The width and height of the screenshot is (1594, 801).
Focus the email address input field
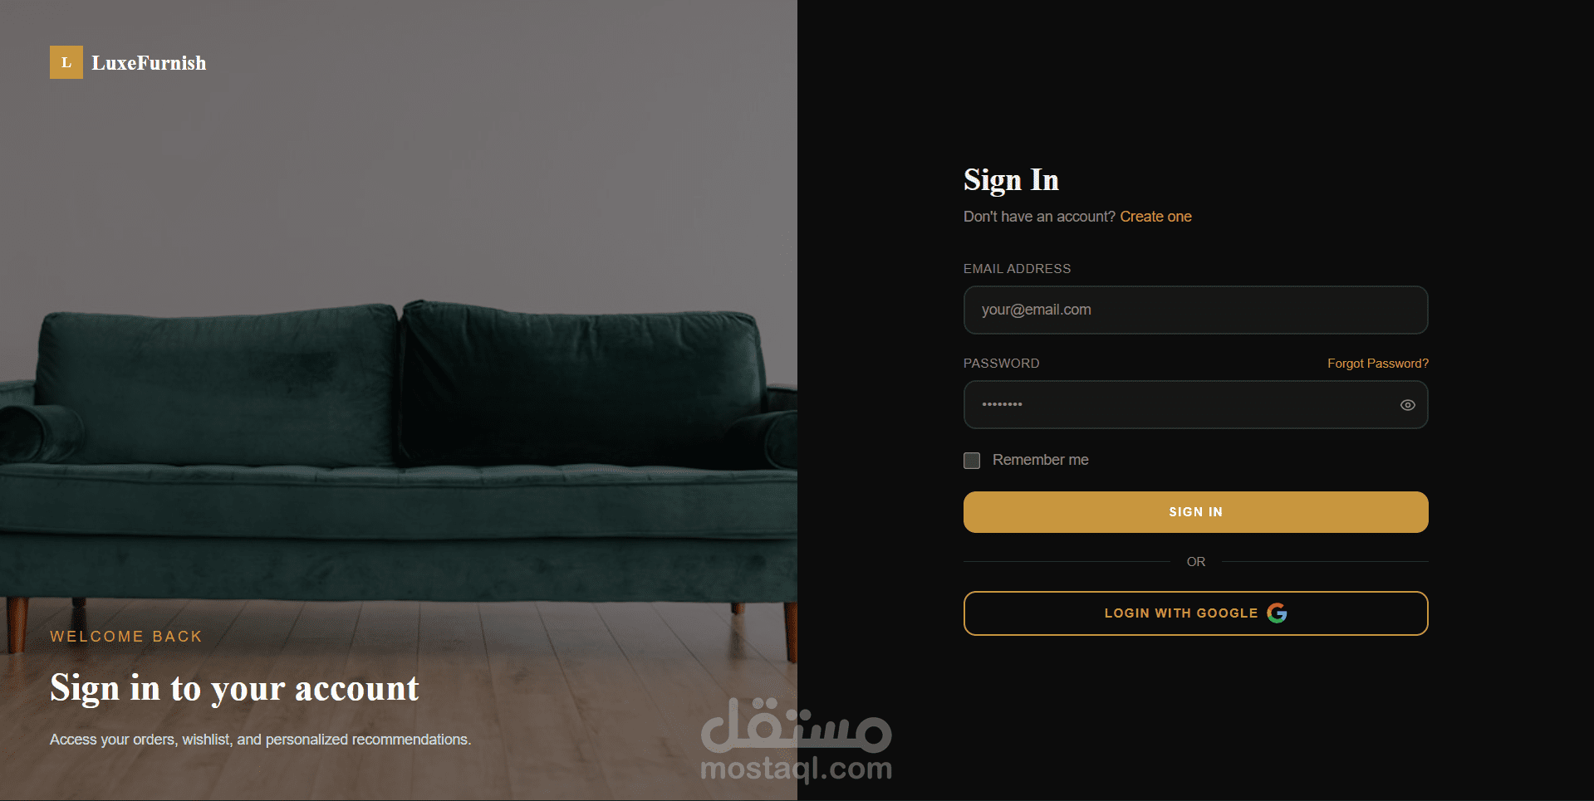1195,310
